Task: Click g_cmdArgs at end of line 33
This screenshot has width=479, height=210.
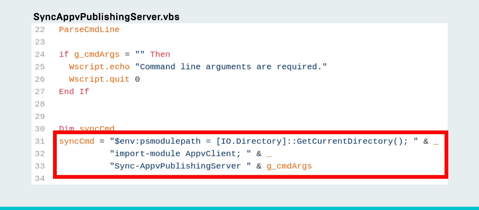Action: pos(289,166)
